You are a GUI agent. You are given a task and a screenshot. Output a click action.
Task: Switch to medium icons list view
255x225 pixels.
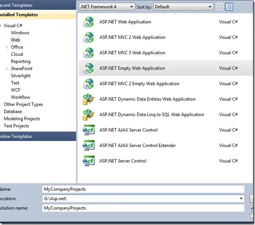(x=229, y=7)
